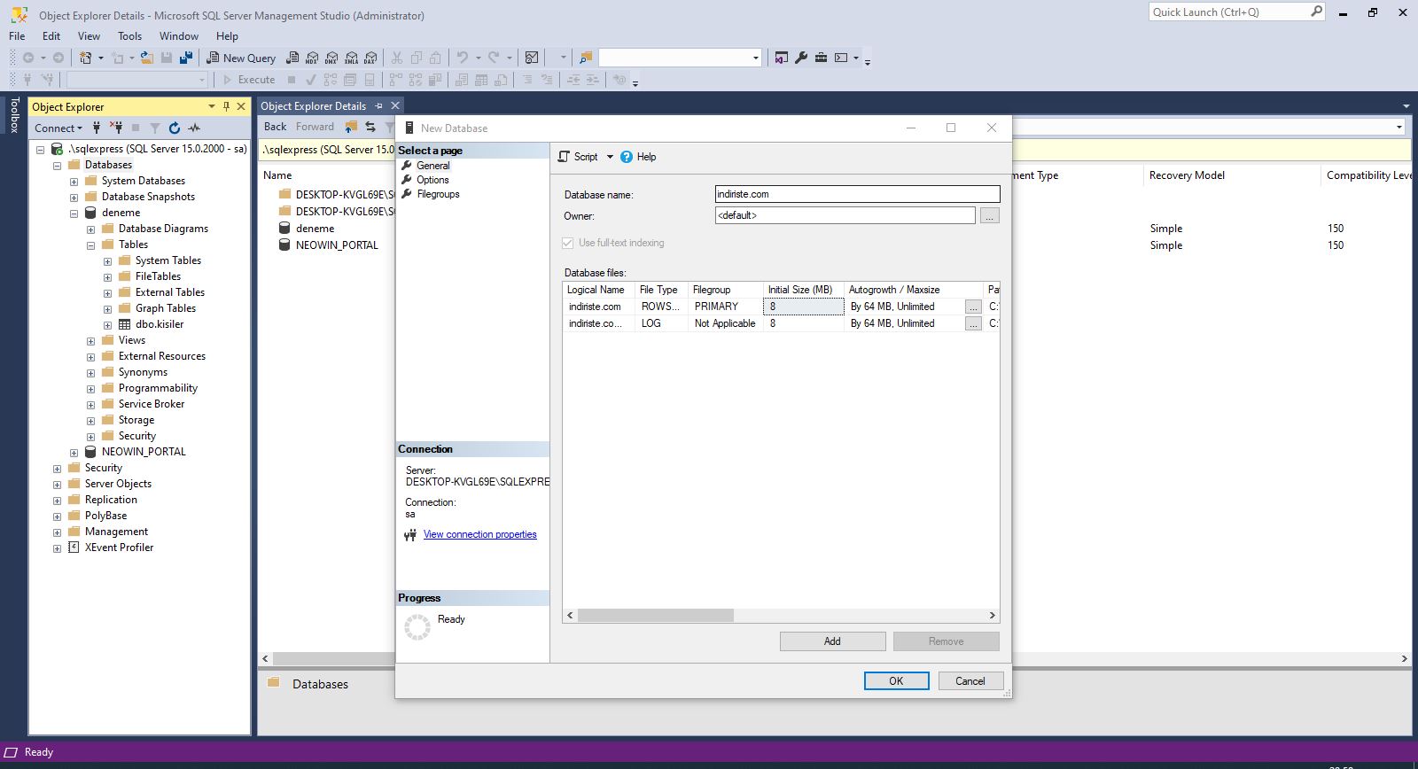Open View connection properties link
This screenshot has height=769, width=1418.
[x=479, y=534]
